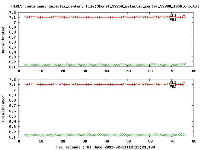Viewport: 200px width, 150px height.
Task: Click the 7 tick label on the XL1 plot
Action: (x=15, y=22)
